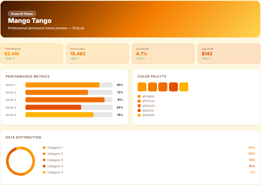Click the Avg Order $142 card
The width and height of the screenshot is (261, 185).
229,54
